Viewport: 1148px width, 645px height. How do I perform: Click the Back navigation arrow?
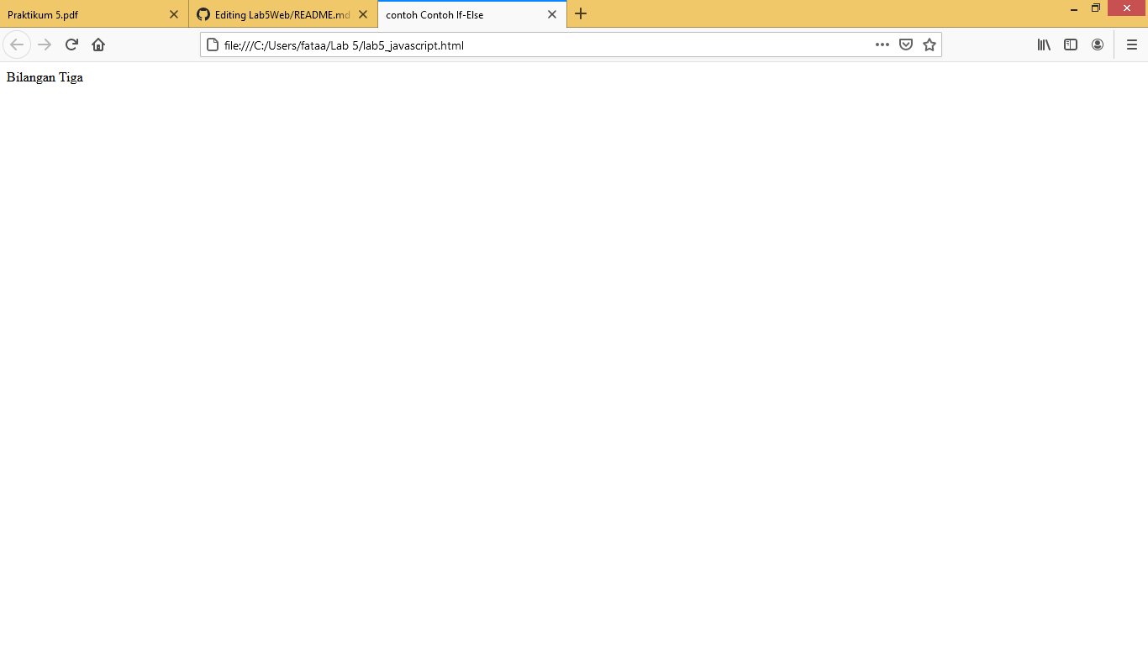click(x=17, y=45)
